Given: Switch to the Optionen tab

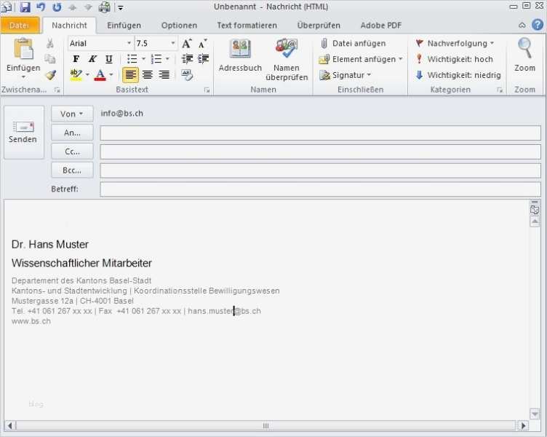Looking at the screenshot, I should click(x=179, y=25).
